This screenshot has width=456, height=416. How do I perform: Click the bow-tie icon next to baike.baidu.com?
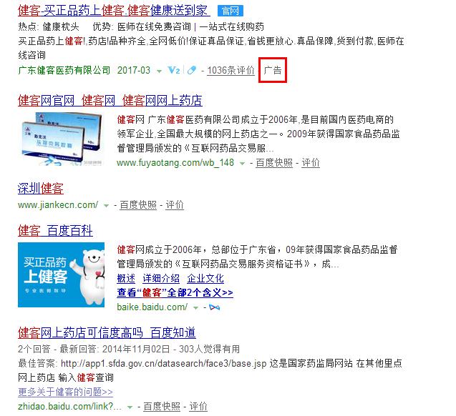(x=214, y=307)
